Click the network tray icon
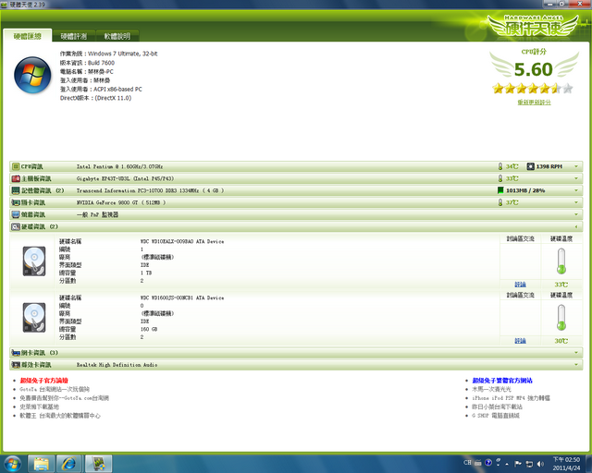Screen dimensions: 592x473 [x=529, y=464]
